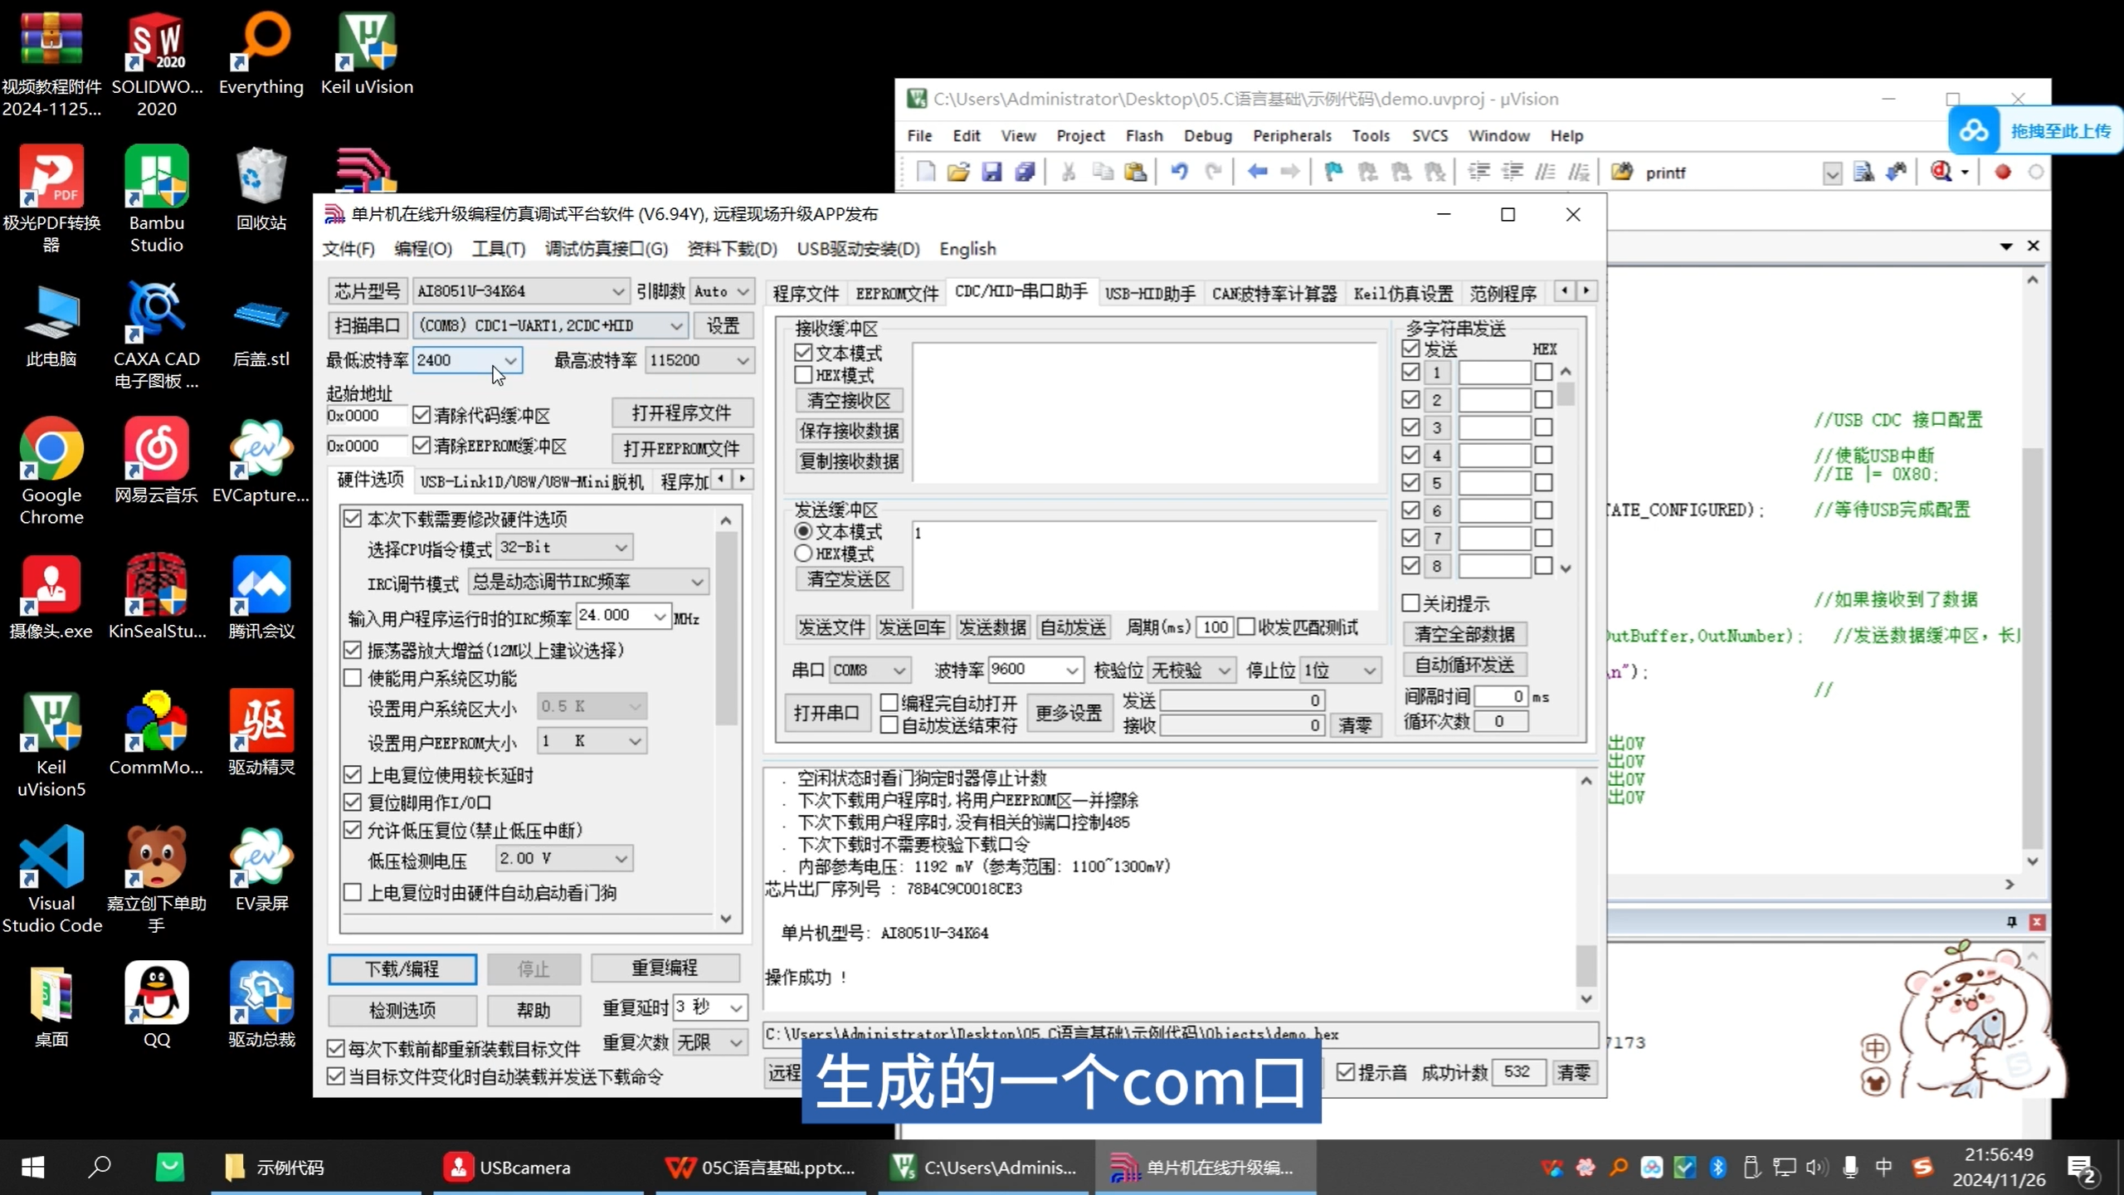
Task: Edit the 周期(ms) value field
Action: 1213,627
